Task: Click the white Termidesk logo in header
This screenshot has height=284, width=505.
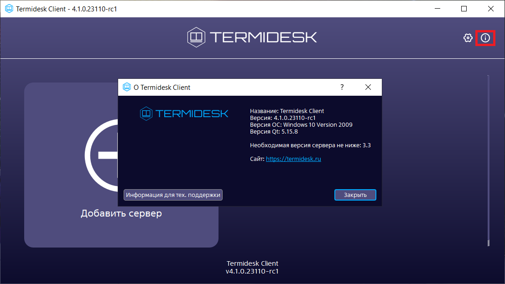Action: pos(252,37)
